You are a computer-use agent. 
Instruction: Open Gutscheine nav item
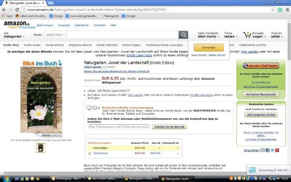click(81, 25)
